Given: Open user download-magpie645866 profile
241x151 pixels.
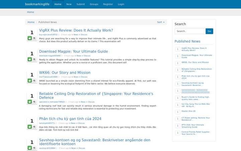Looking at the screenshot, I should pyautogui.click(x=50, y=56).
